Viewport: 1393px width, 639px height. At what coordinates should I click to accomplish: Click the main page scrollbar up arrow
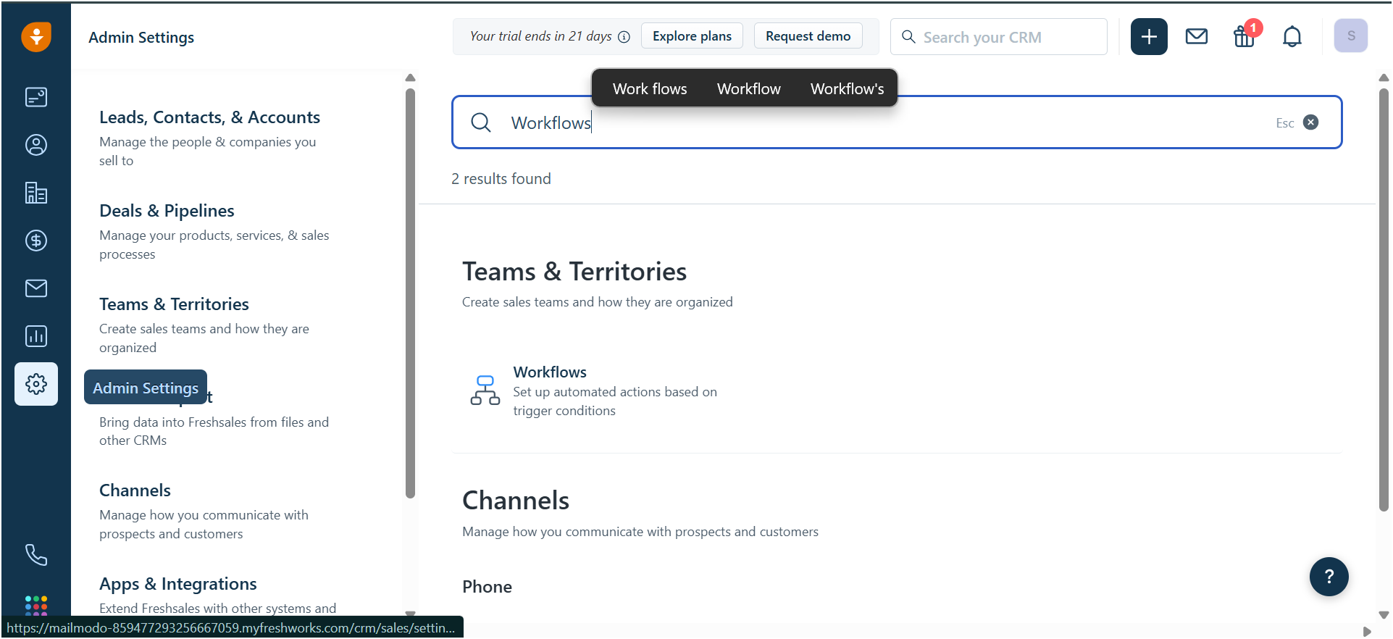click(1384, 78)
